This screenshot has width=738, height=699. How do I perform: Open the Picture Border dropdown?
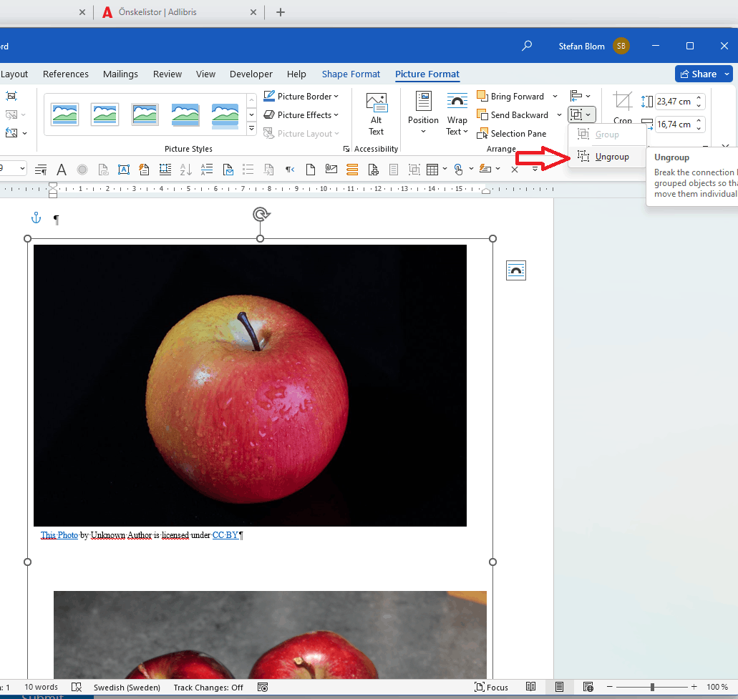pos(301,97)
